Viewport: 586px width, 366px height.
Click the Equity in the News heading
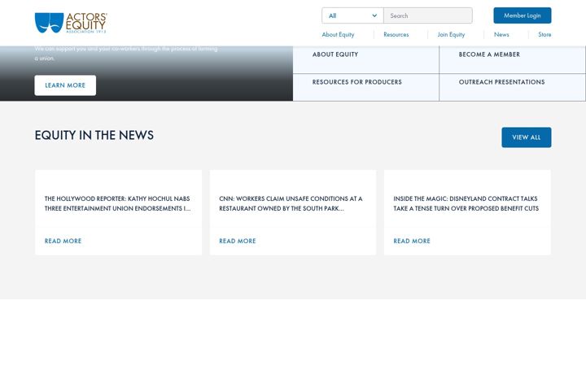(x=94, y=135)
